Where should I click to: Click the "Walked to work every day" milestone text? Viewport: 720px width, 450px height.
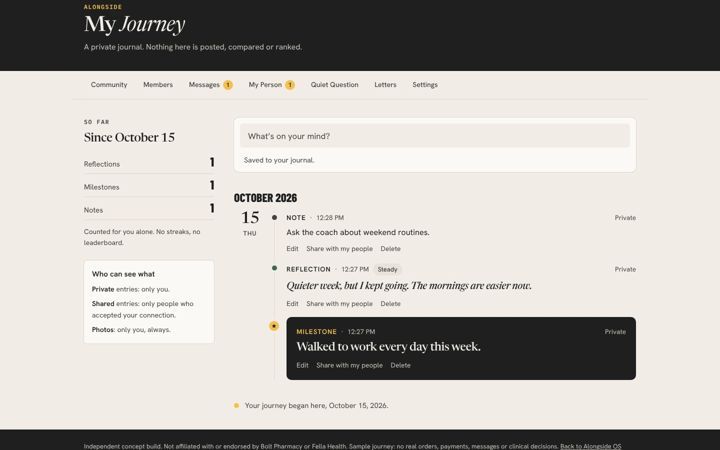click(388, 346)
